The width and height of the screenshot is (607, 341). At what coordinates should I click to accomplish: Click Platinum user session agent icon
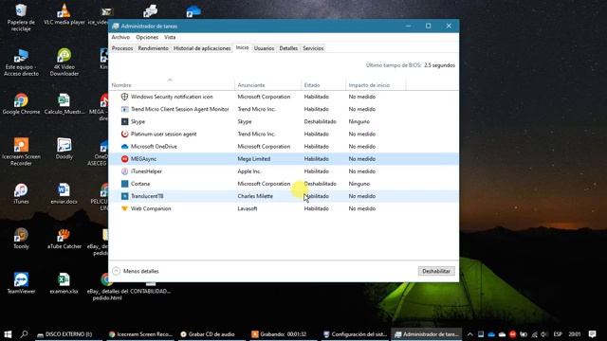(x=124, y=134)
